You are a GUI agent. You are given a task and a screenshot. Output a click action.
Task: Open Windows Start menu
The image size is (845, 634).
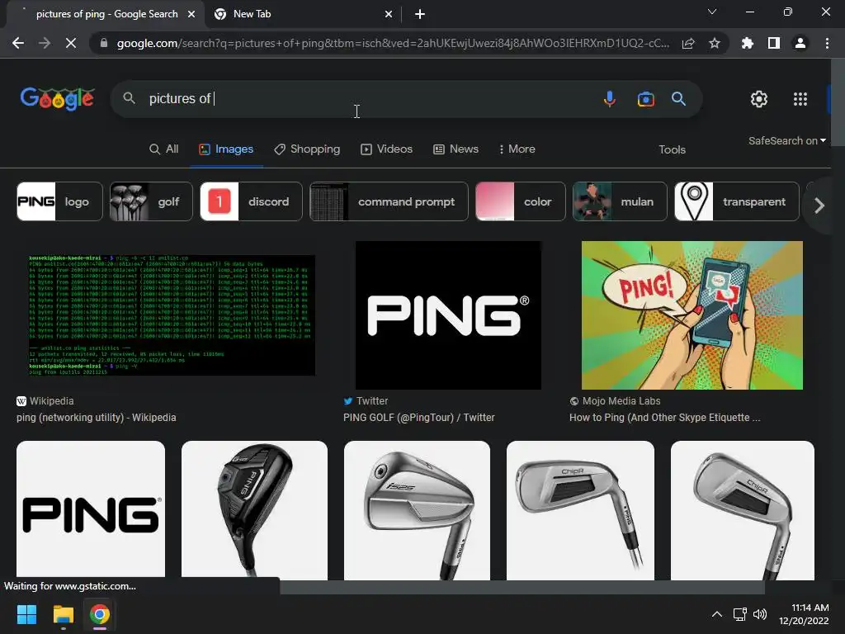click(26, 614)
